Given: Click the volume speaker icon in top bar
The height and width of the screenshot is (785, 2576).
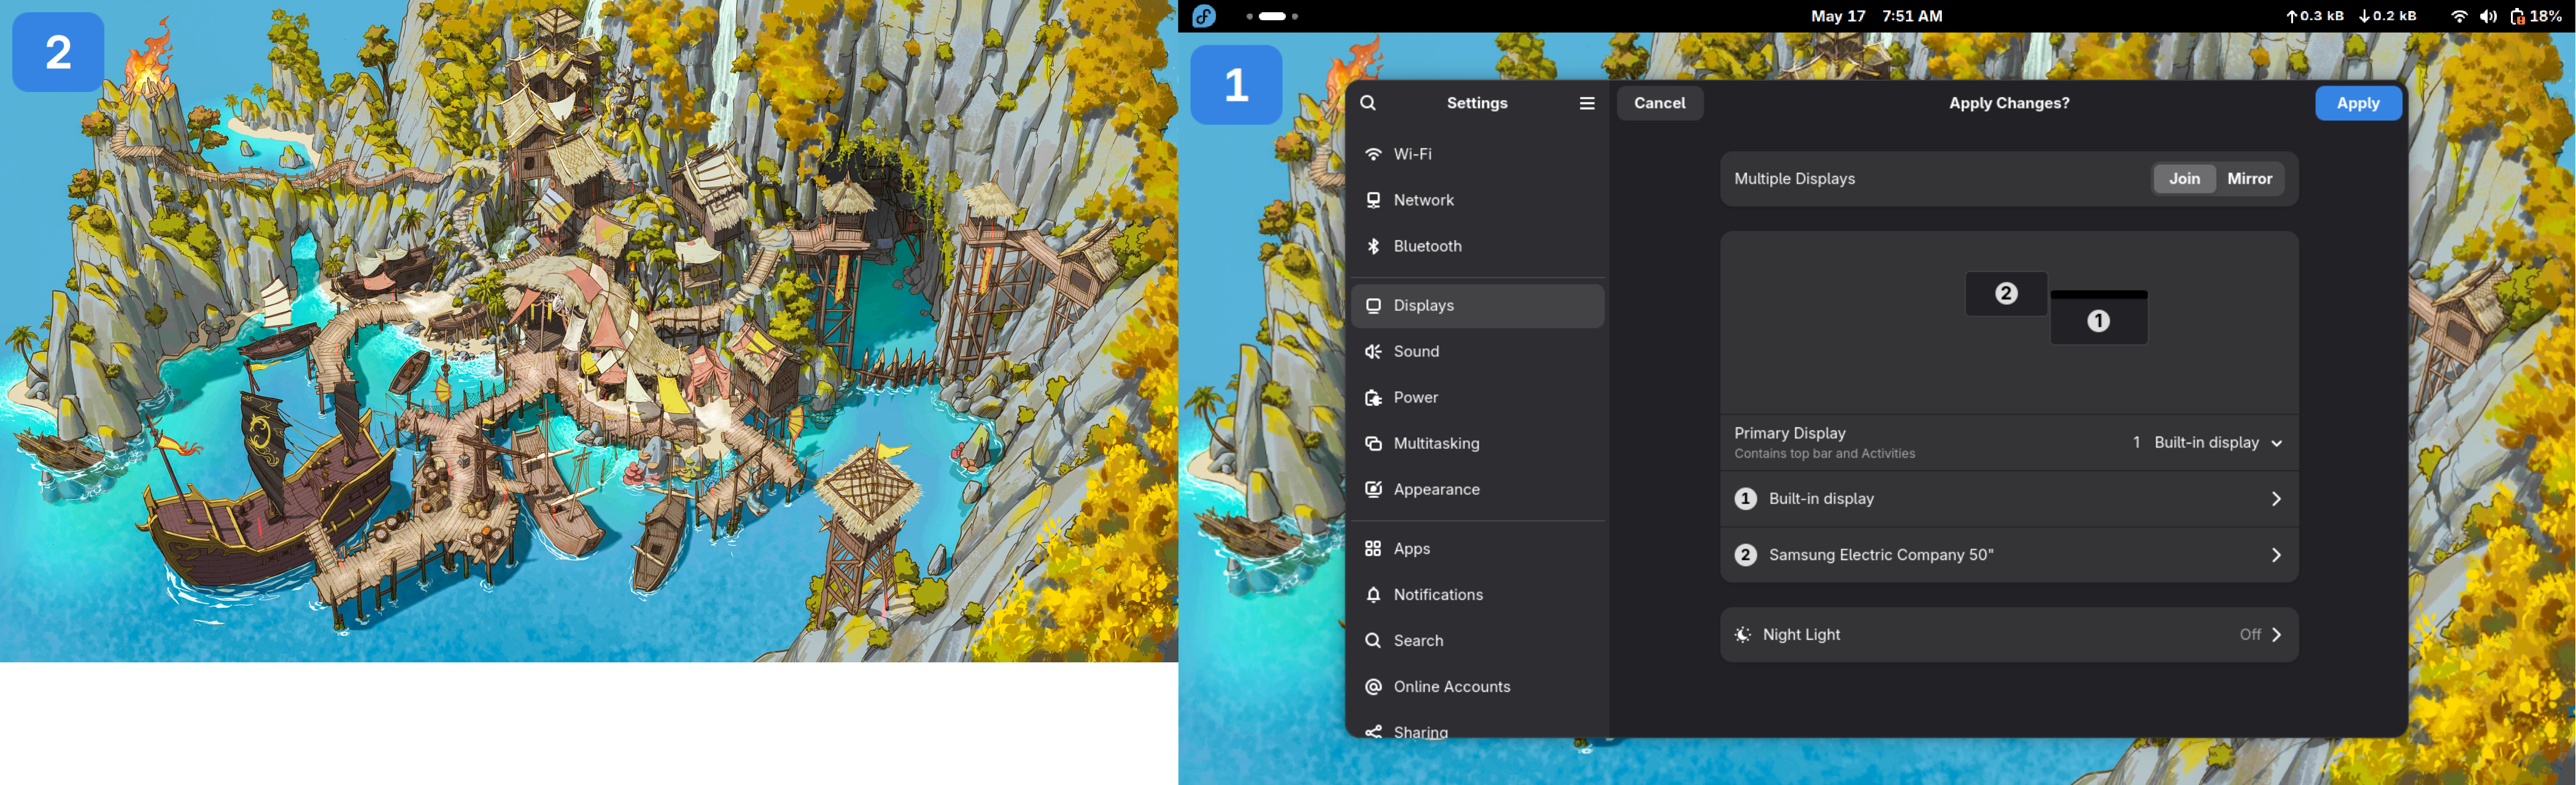Looking at the screenshot, I should point(2489,16).
